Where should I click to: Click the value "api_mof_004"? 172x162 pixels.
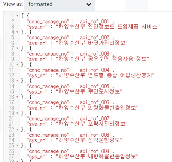(x=95, y=70)
